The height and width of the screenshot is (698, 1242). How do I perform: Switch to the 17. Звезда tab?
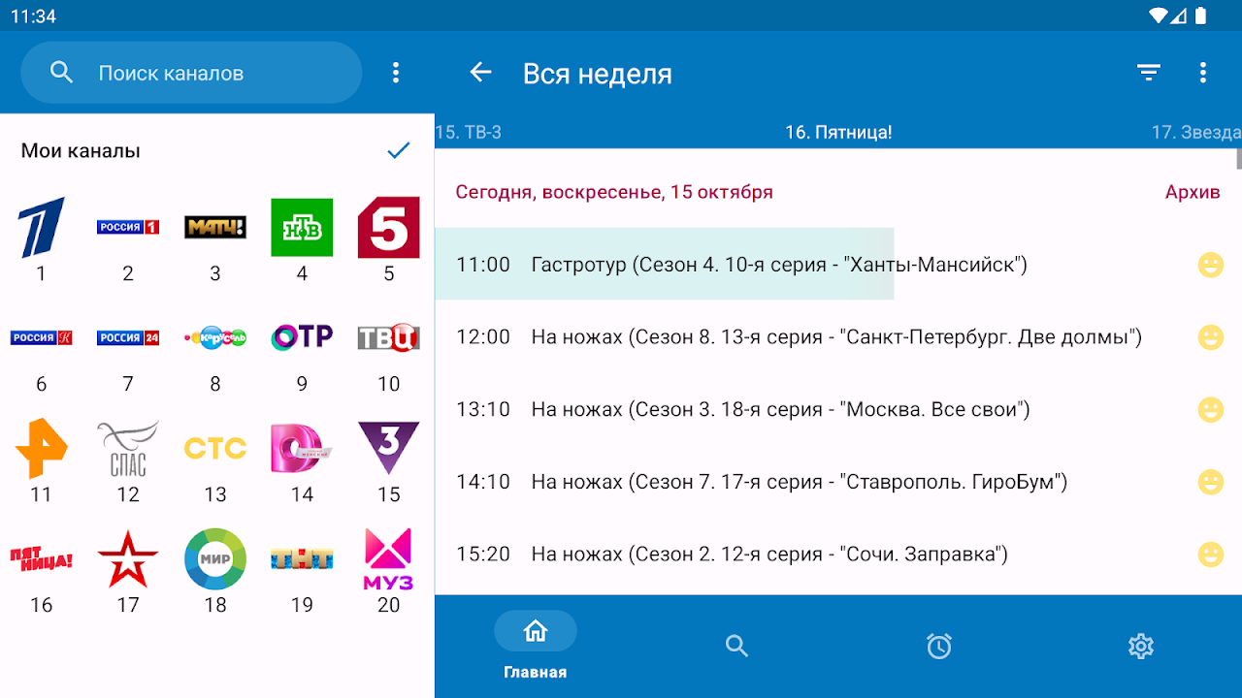coord(1196,133)
